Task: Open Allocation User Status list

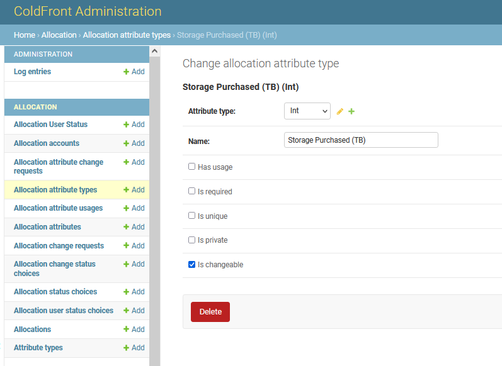Action: pyautogui.click(x=50, y=125)
